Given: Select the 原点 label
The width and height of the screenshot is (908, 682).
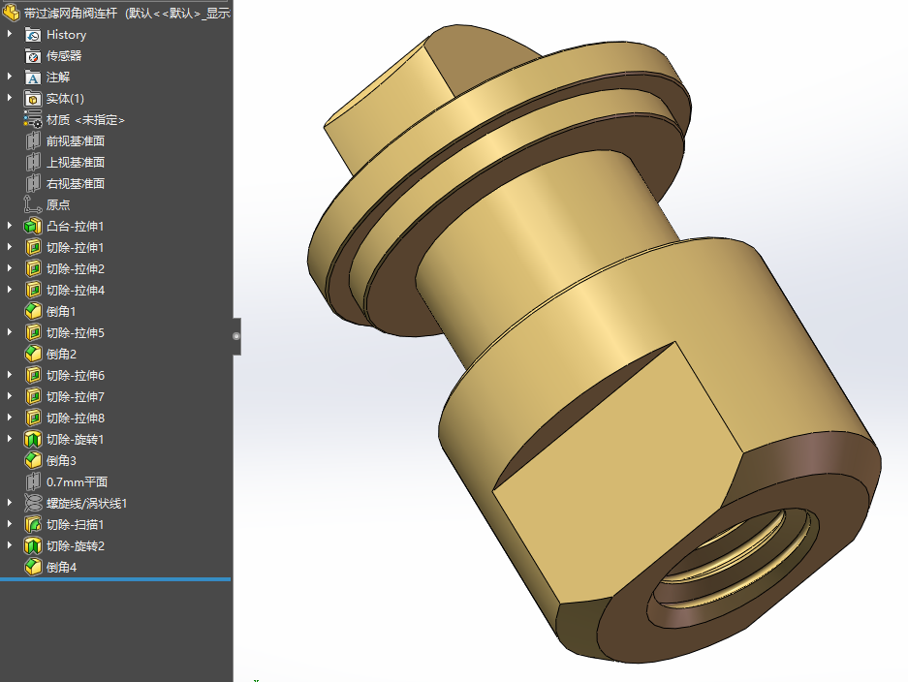Looking at the screenshot, I should click(x=58, y=205).
